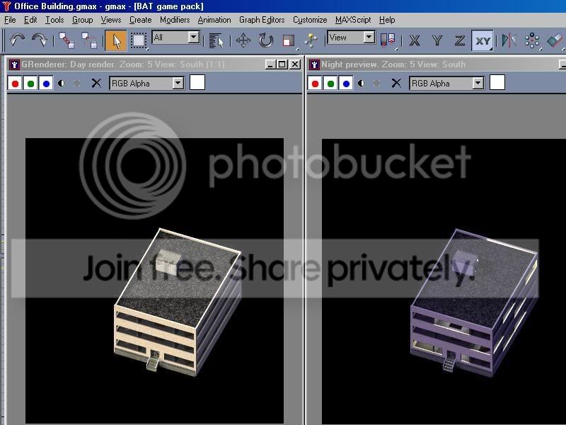
Task: Open Select by Name list tool
Action: coord(216,40)
